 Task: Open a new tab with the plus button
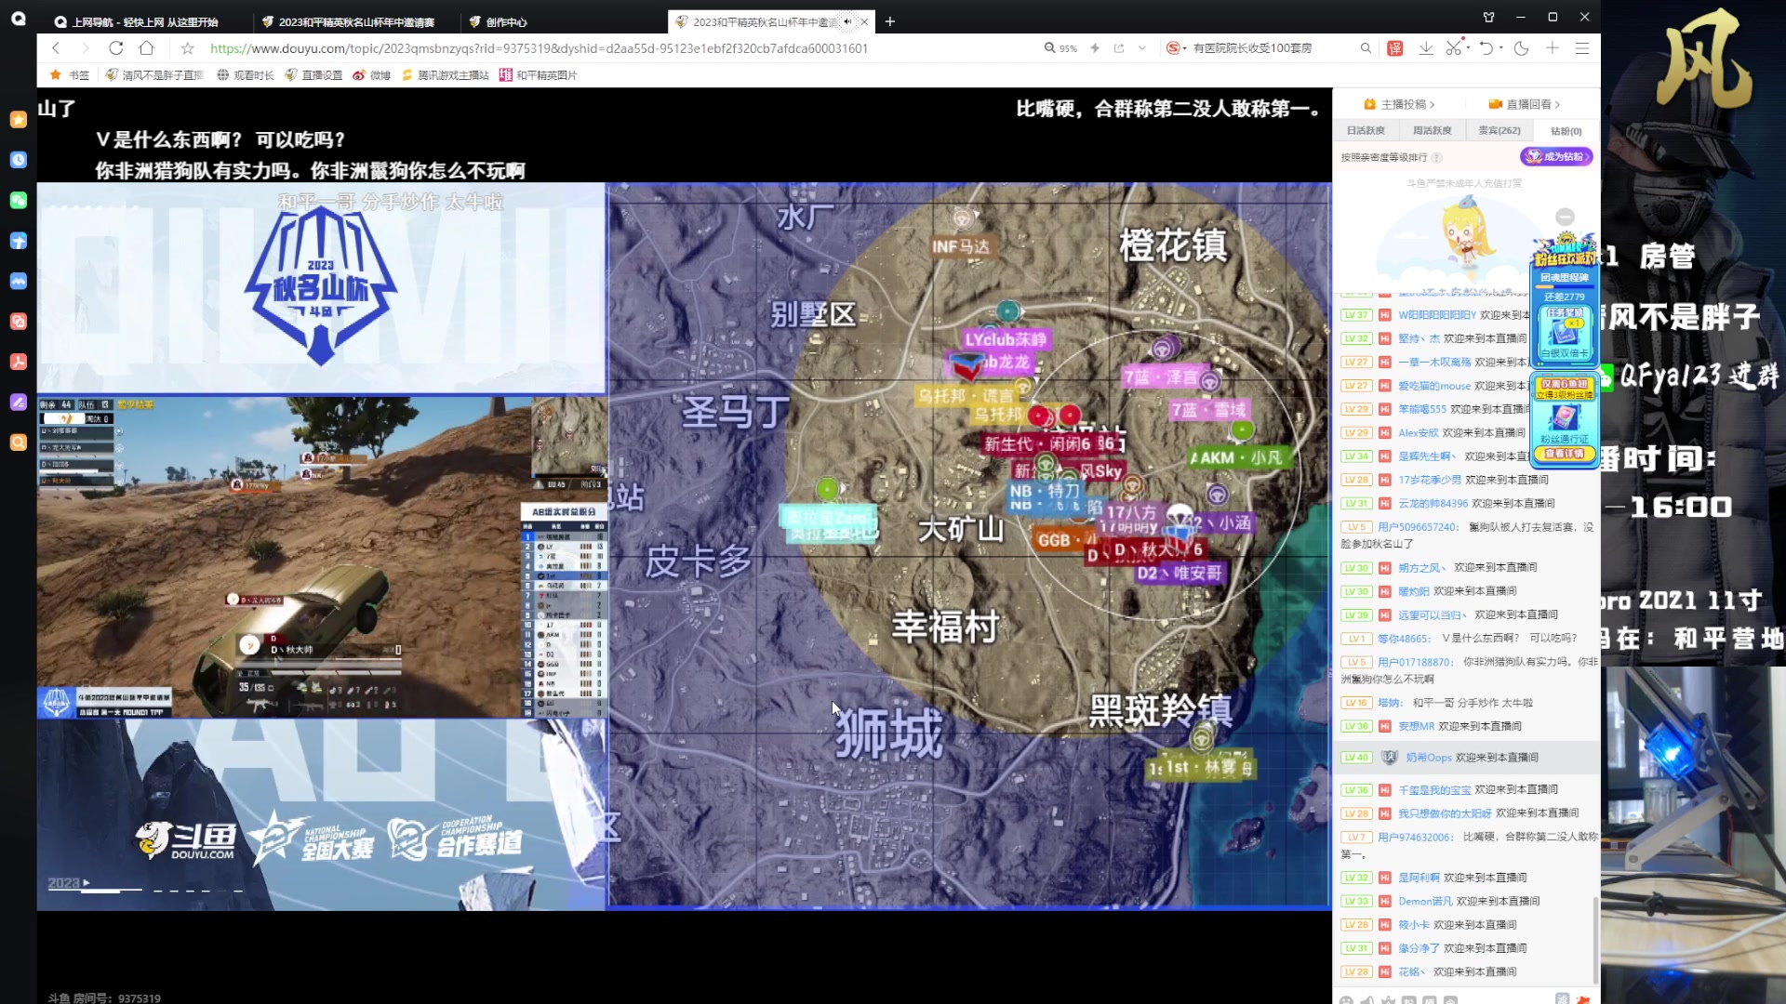(x=890, y=21)
